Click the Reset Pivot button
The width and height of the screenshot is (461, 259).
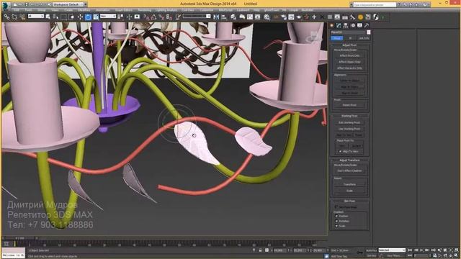pyautogui.click(x=349, y=105)
